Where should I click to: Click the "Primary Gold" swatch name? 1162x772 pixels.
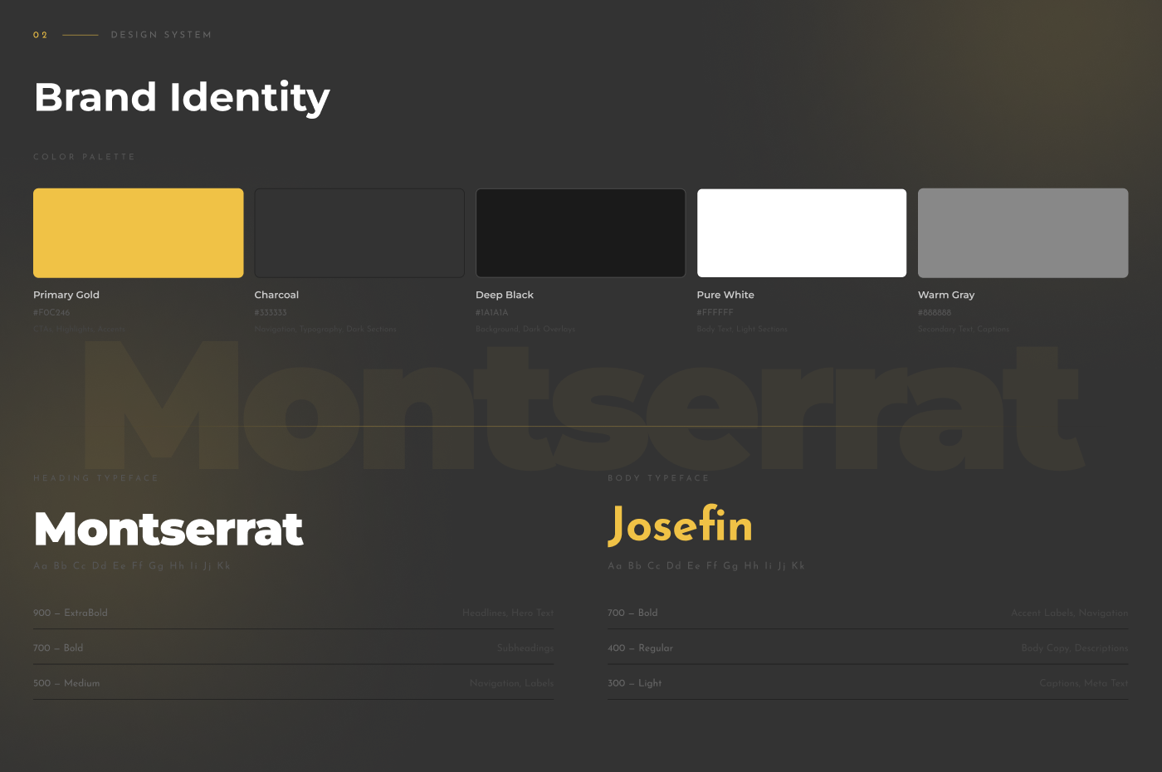[66, 295]
